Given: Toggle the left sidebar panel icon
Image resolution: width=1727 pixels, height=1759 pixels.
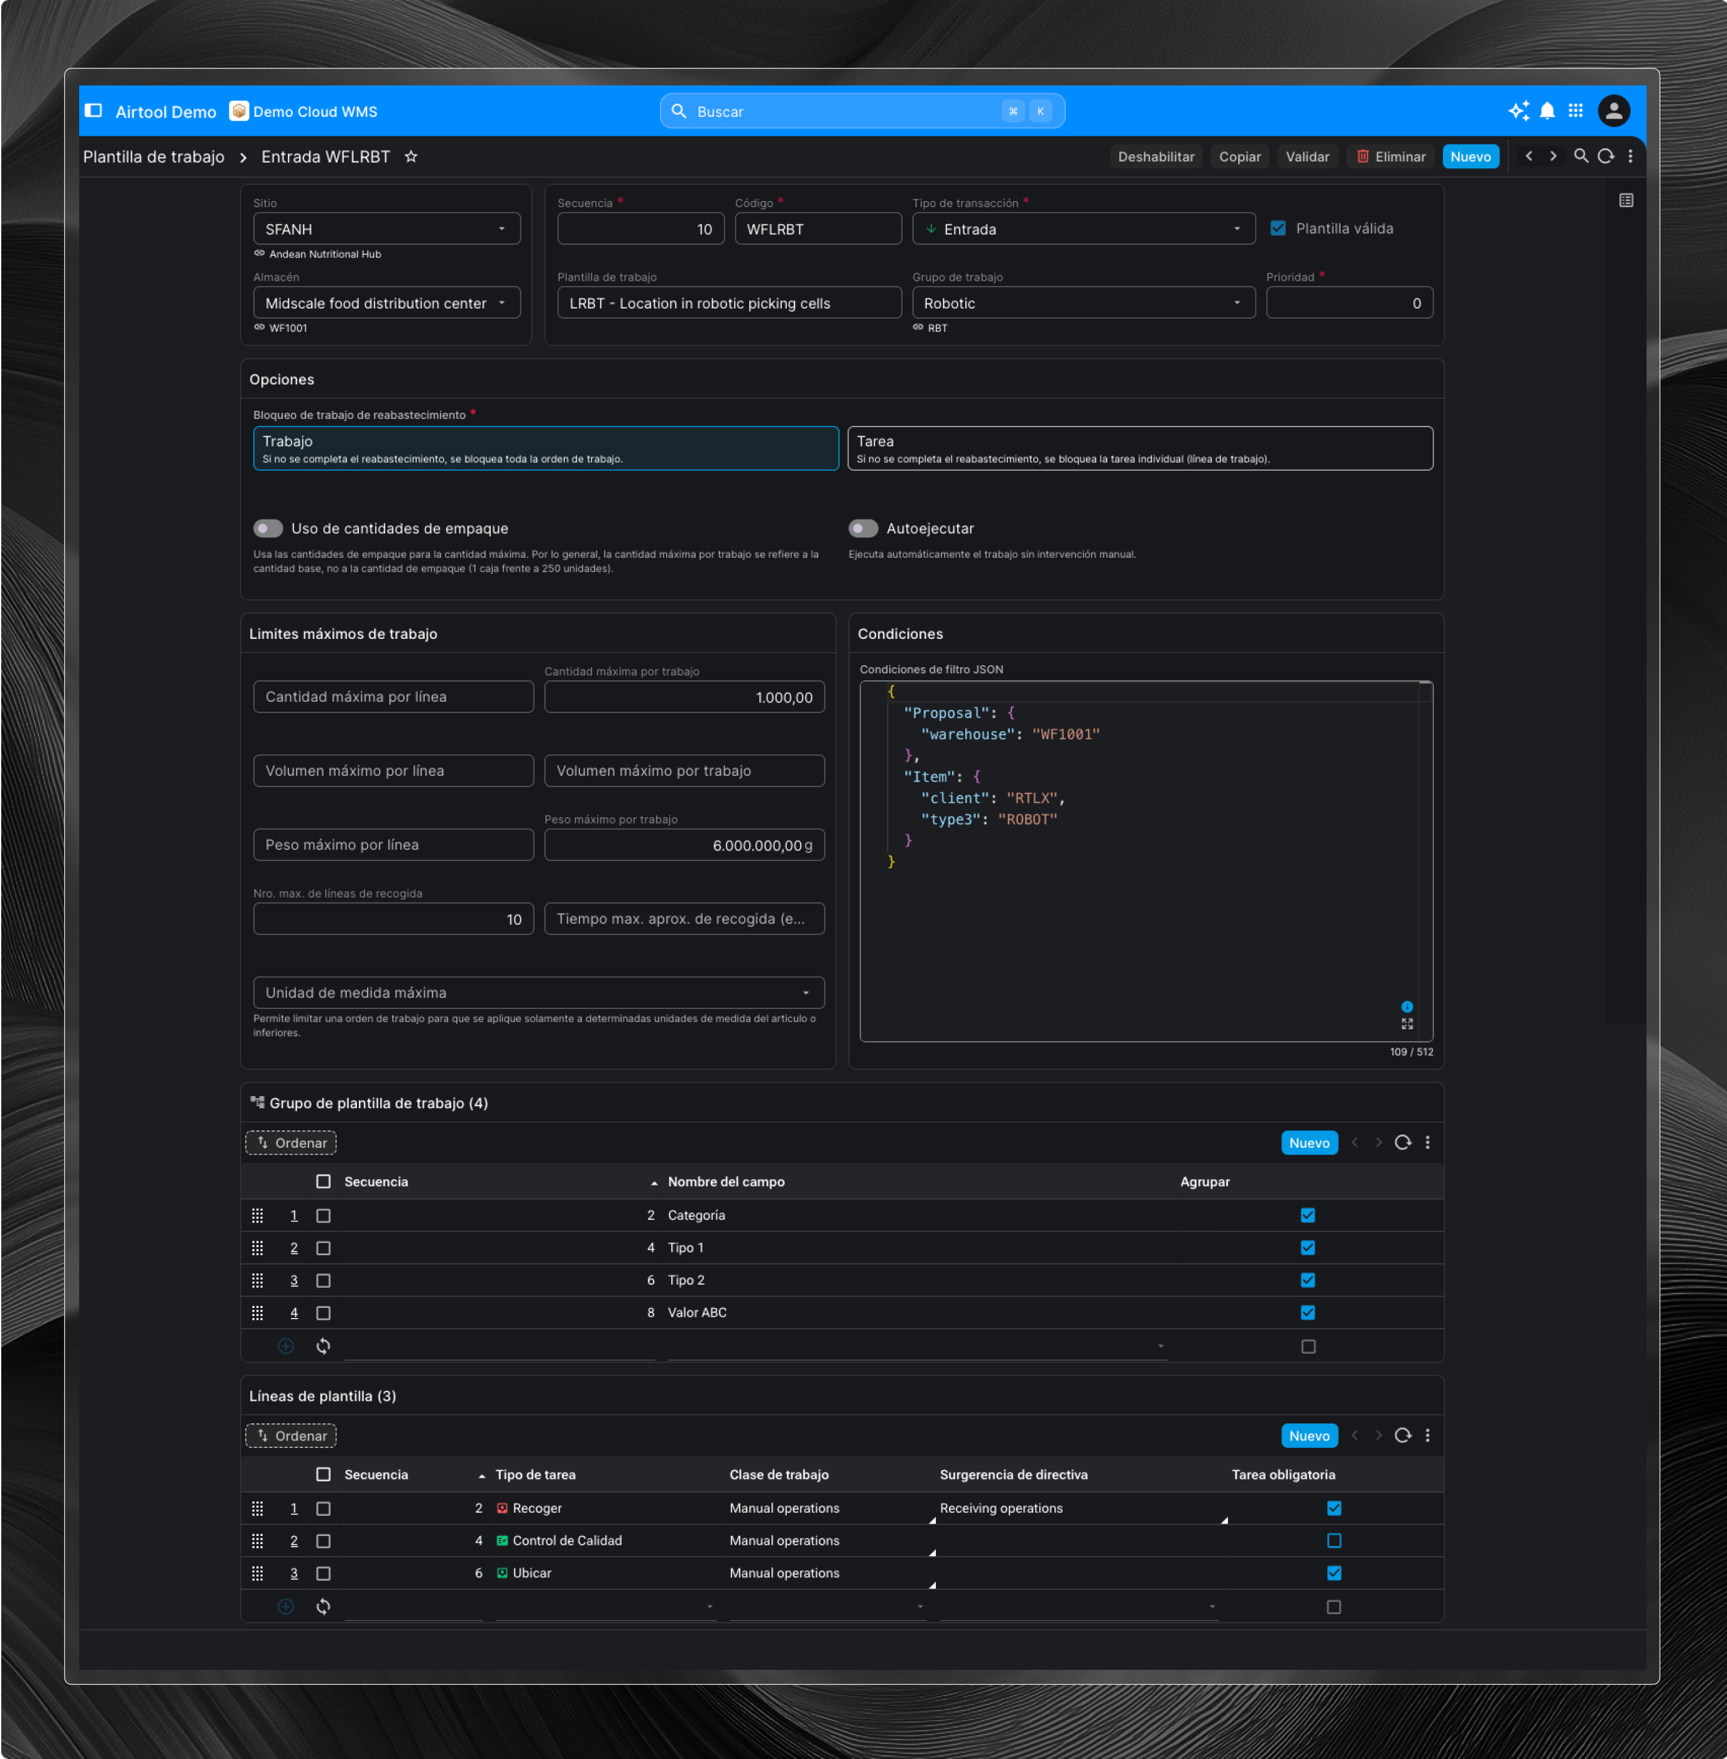Looking at the screenshot, I should point(94,111).
